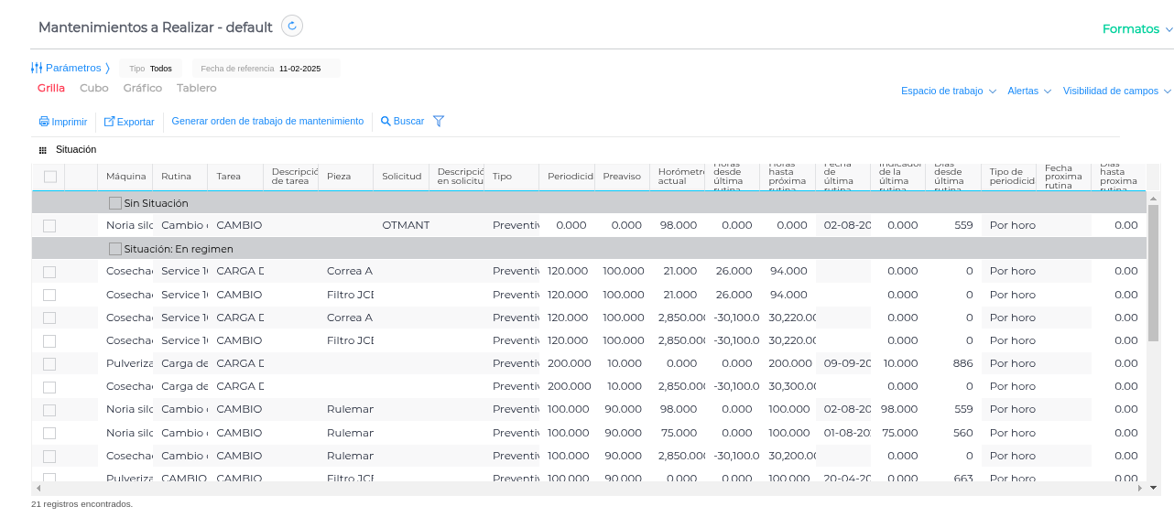The width and height of the screenshot is (1174, 517).
Task: Click the Imprimir printer icon
Action: (44, 122)
